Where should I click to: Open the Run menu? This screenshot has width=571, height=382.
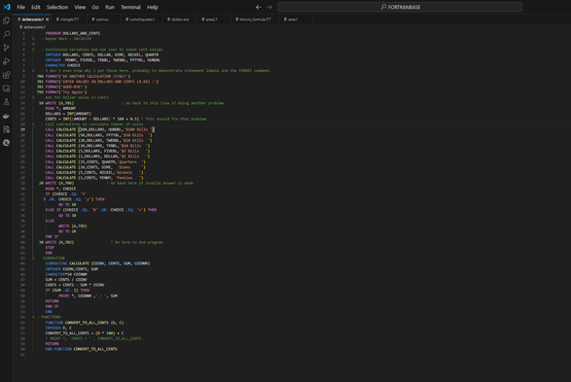pyautogui.click(x=110, y=7)
